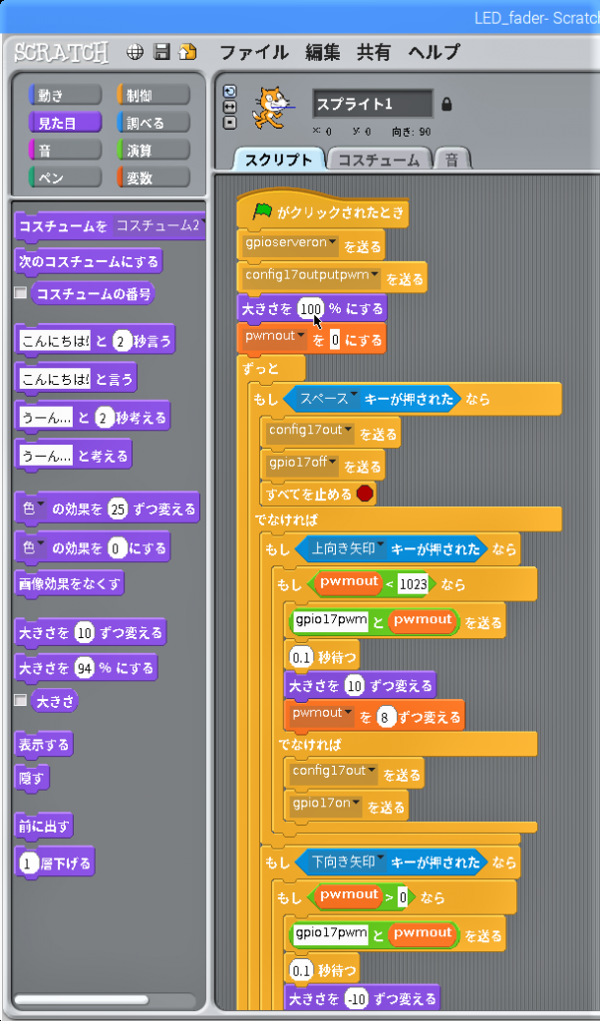The height and width of the screenshot is (1021, 600).
Task: Switch to the スクリプト tab
Action: [278, 161]
